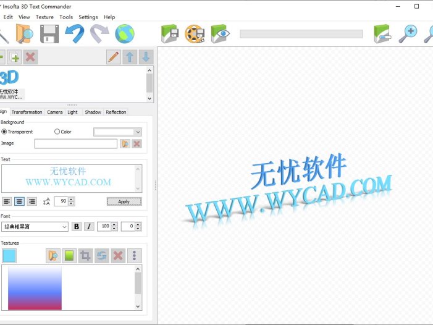Open font name dropdown
This screenshot has height=325, width=433.
coord(64,227)
